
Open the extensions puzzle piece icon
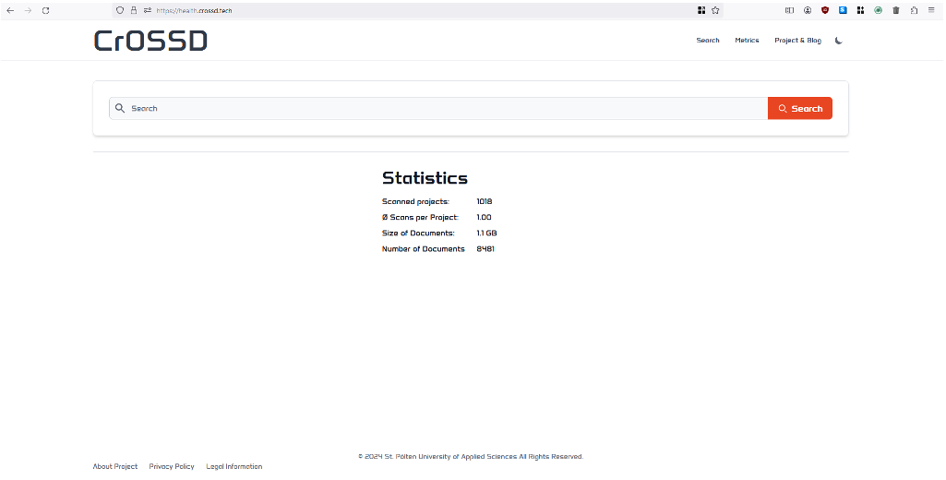tap(914, 10)
